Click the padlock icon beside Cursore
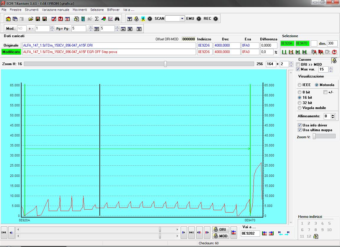The width and height of the screenshot is (340, 247). 334,61
